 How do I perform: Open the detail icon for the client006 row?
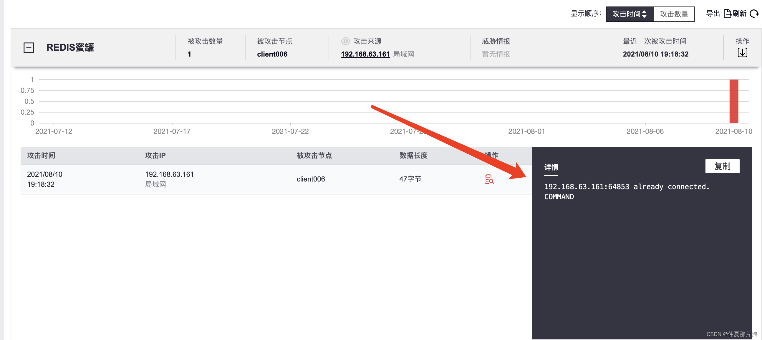point(489,179)
